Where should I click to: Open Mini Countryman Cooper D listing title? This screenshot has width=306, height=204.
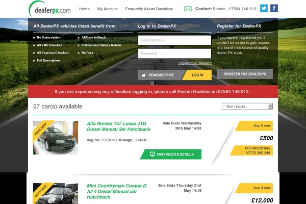[x=116, y=191]
